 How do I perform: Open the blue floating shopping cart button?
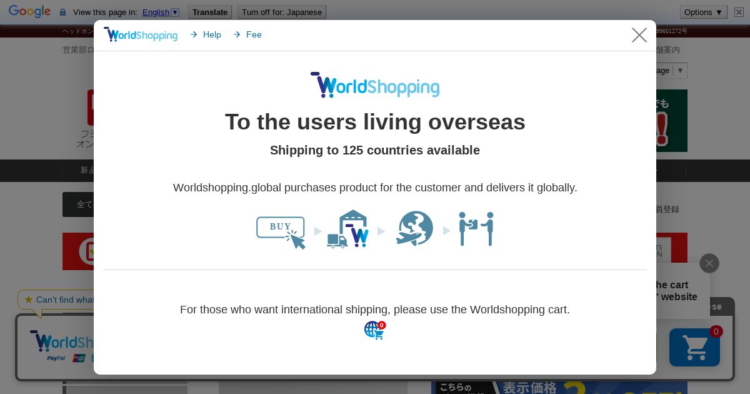pyautogui.click(x=694, y=347)
